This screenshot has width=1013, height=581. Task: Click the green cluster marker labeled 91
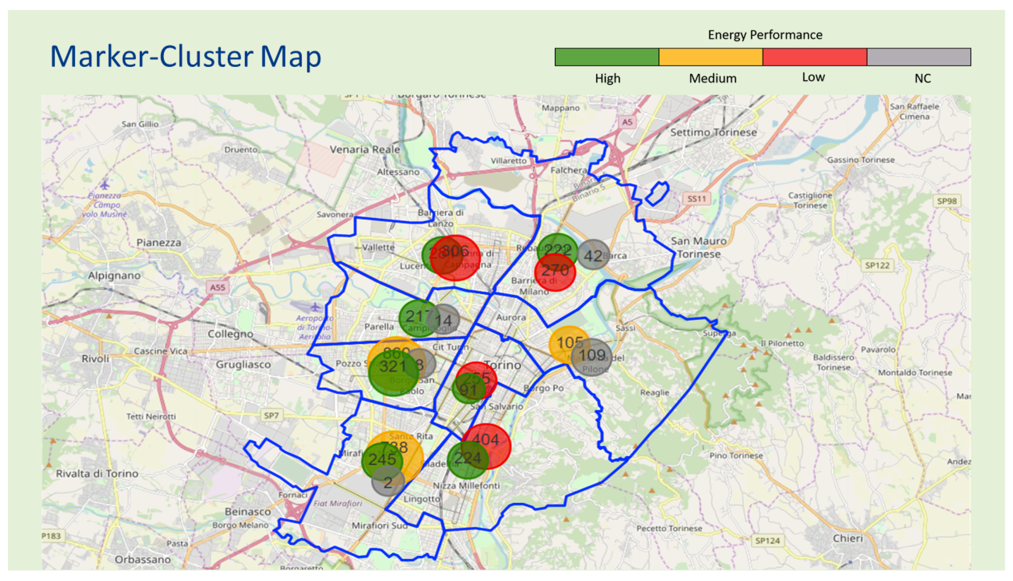pyautogui.click(x=468, y=389)
